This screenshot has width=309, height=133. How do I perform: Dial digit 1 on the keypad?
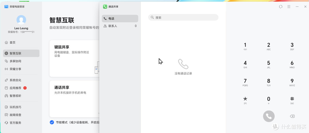(245, 46)
